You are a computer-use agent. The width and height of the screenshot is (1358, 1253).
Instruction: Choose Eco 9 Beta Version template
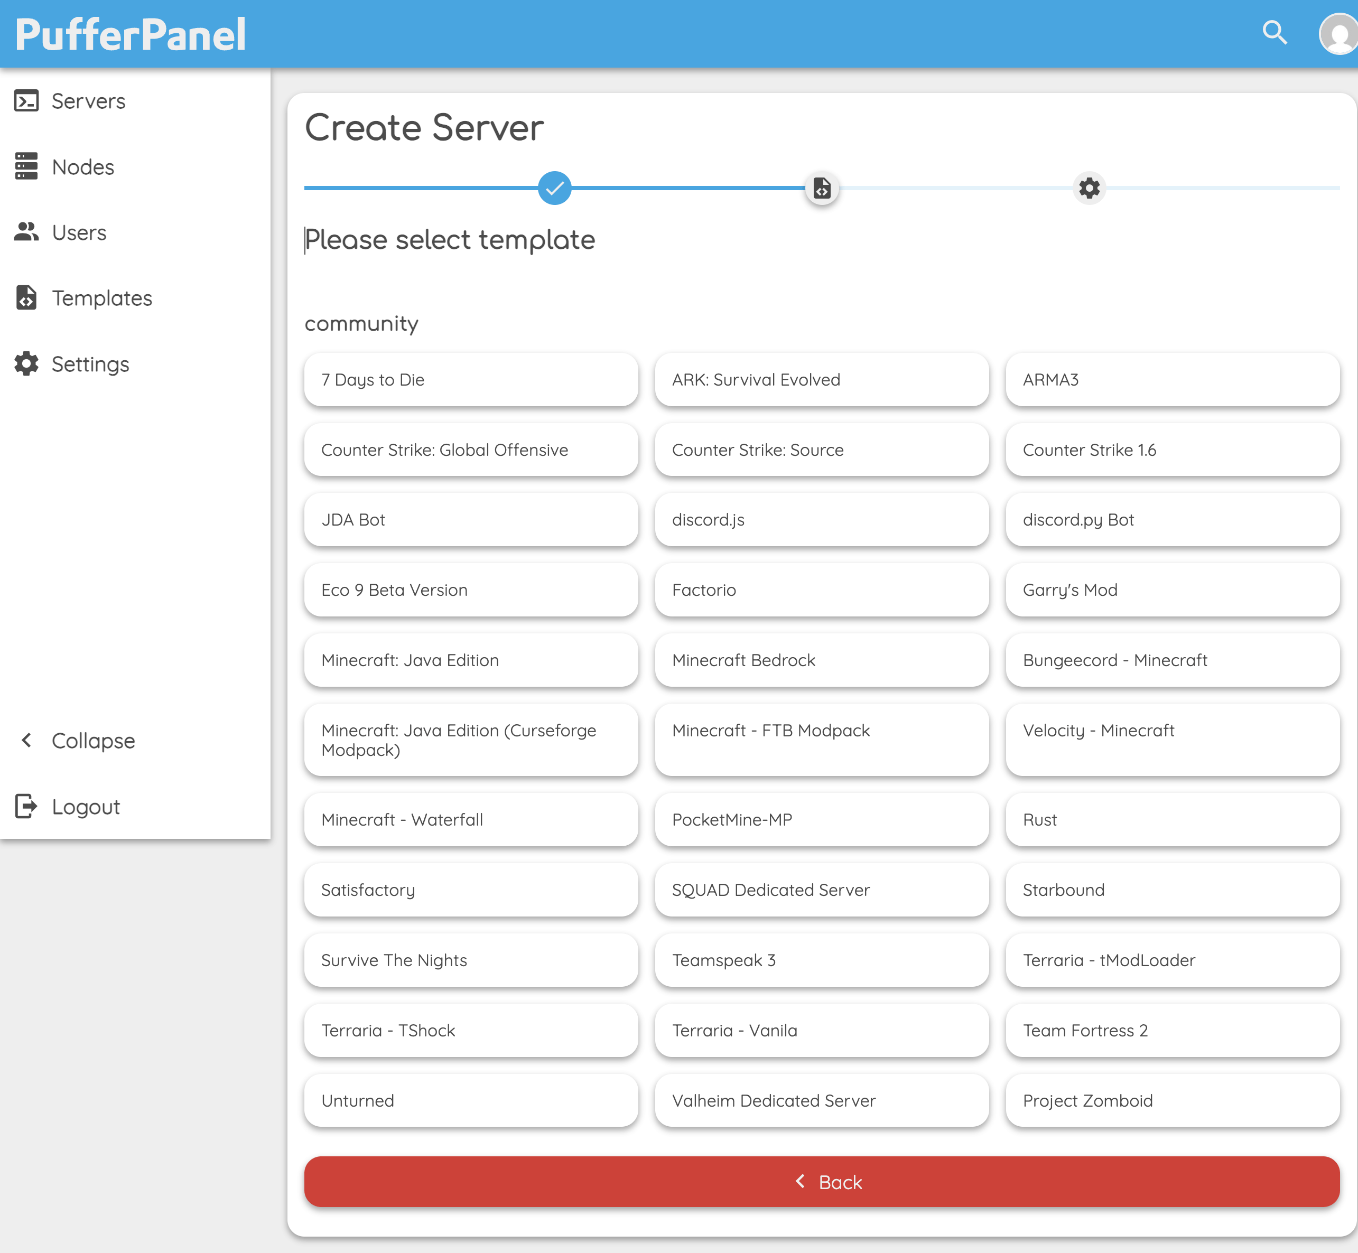point(471,590)
